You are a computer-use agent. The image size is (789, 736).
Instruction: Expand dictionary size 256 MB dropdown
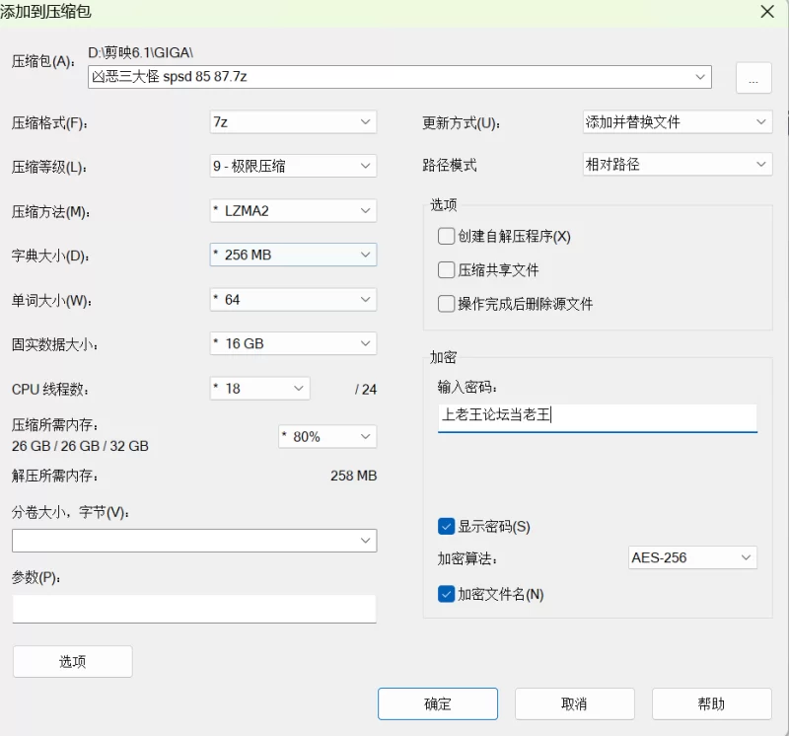pos(293,255)
